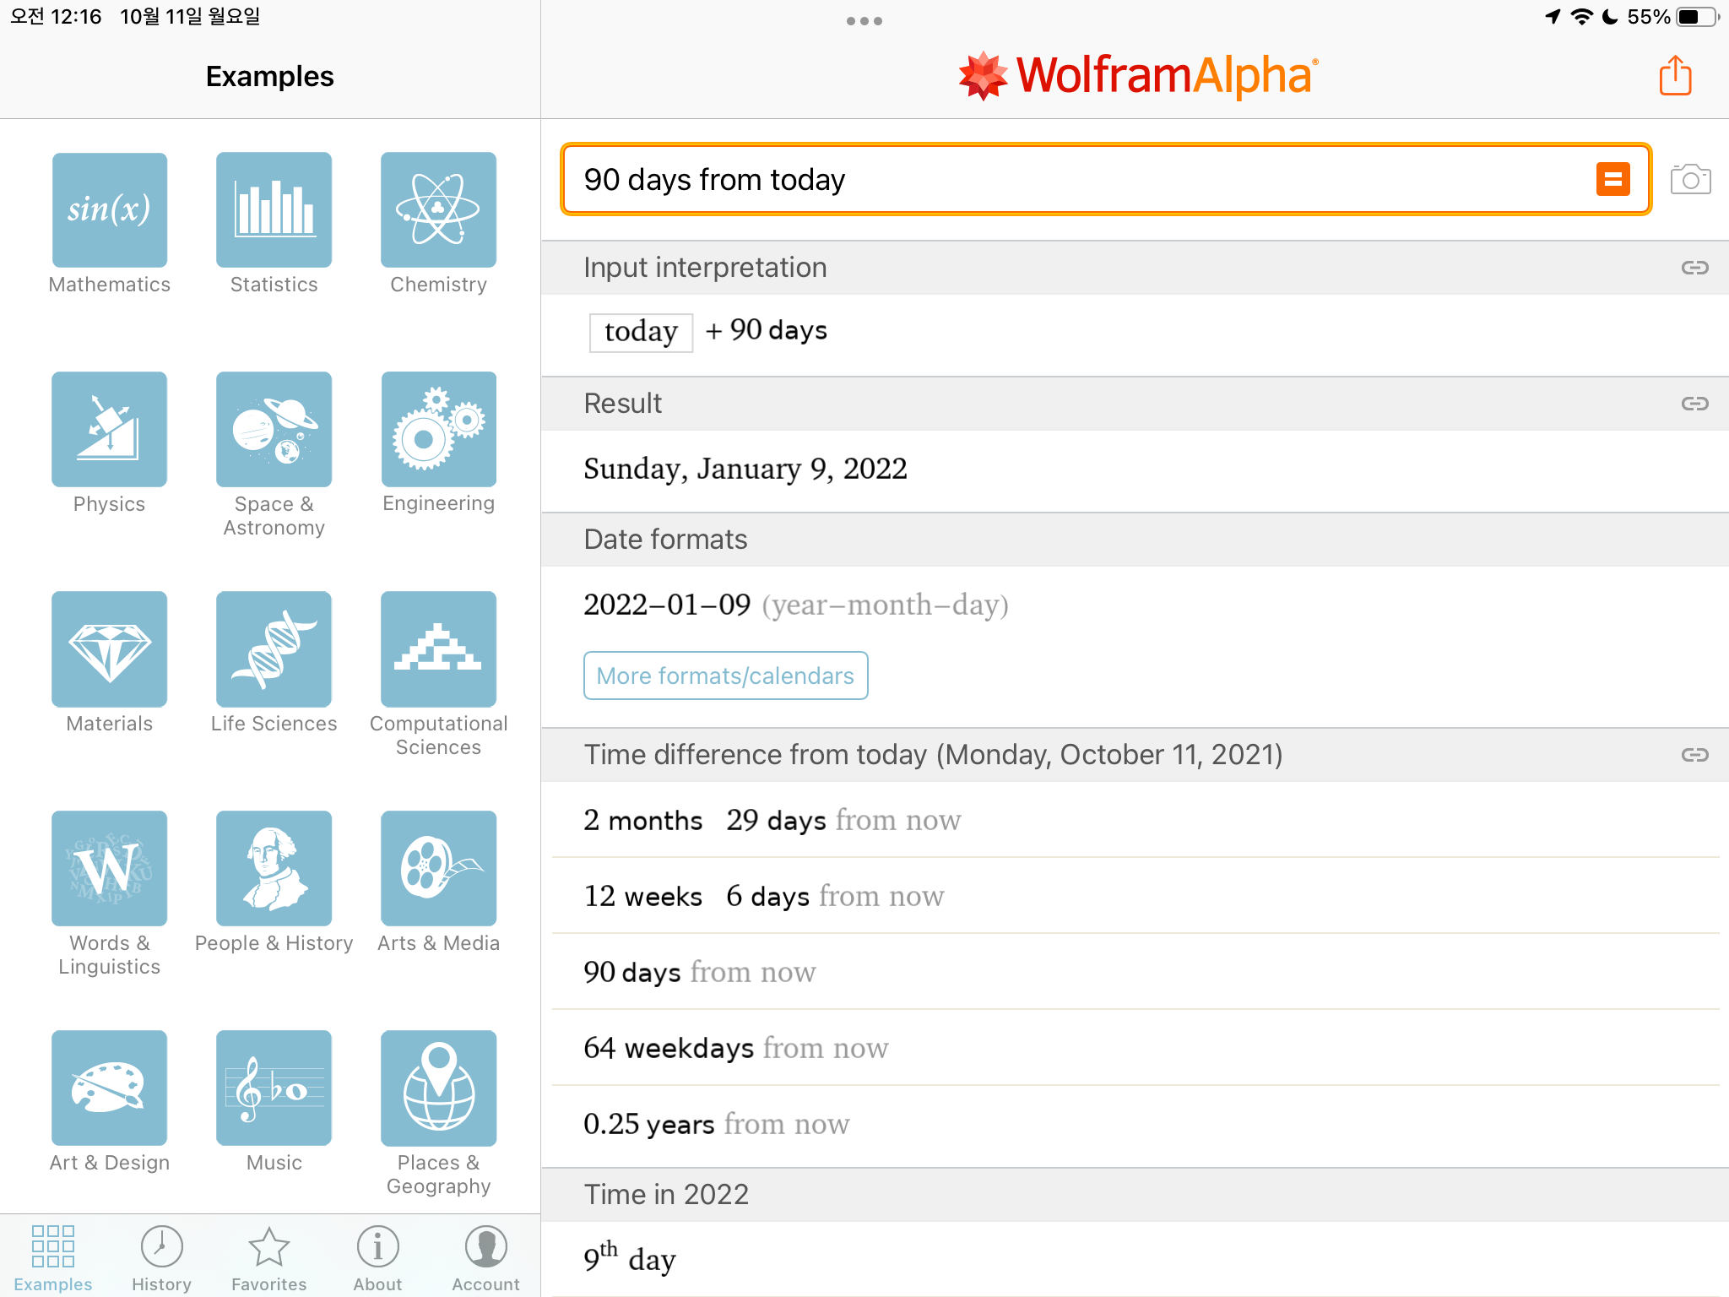
Task: Select the Space & Astronomy category
Action: [274, 430]
